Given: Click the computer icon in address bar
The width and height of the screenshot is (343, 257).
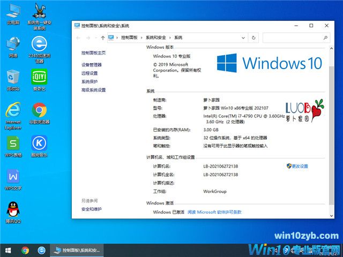Looking at the screenshot, I should coord(111,37).
